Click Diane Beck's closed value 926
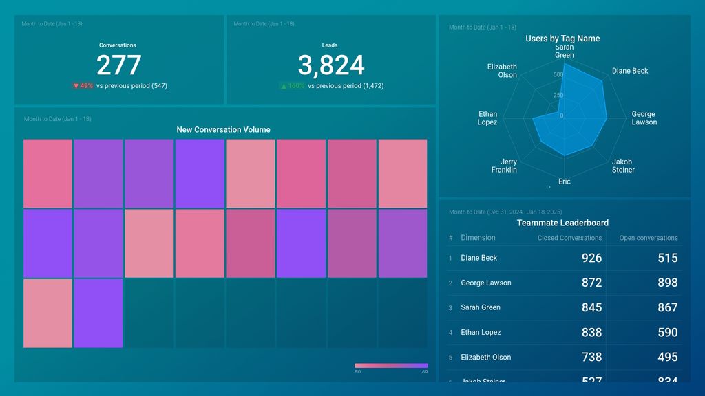The image size is (705, 396). (x=591, y=258)
